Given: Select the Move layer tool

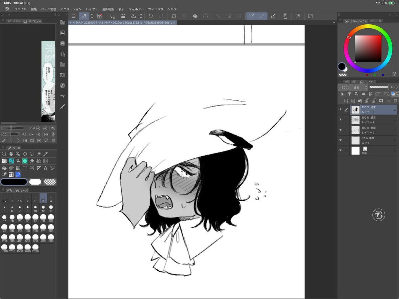Looking at the screenshot, I should [x=25, y=154].
